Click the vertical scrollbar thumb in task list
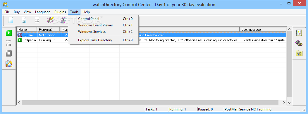308x114 pixels. (x=289, y=64)
